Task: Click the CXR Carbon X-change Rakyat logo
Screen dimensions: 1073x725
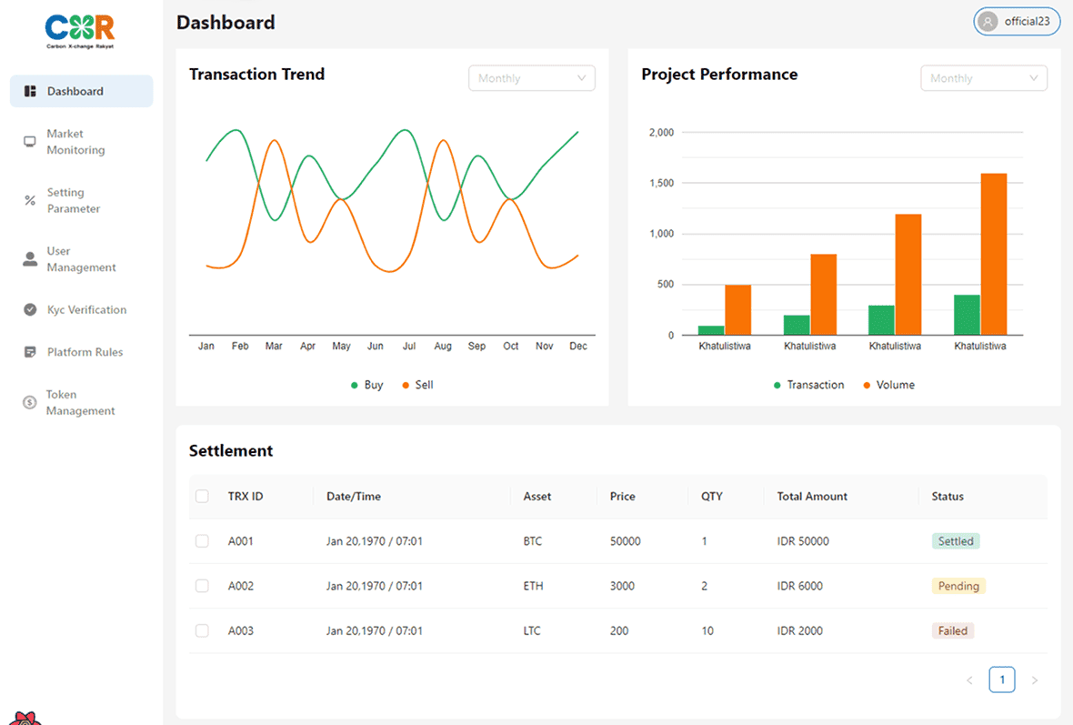Action: [x=80, y=32]
